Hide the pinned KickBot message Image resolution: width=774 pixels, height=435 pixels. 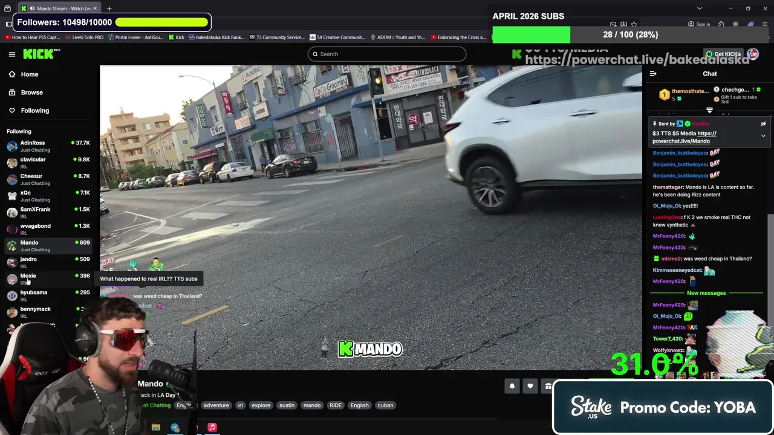[763, 124]
